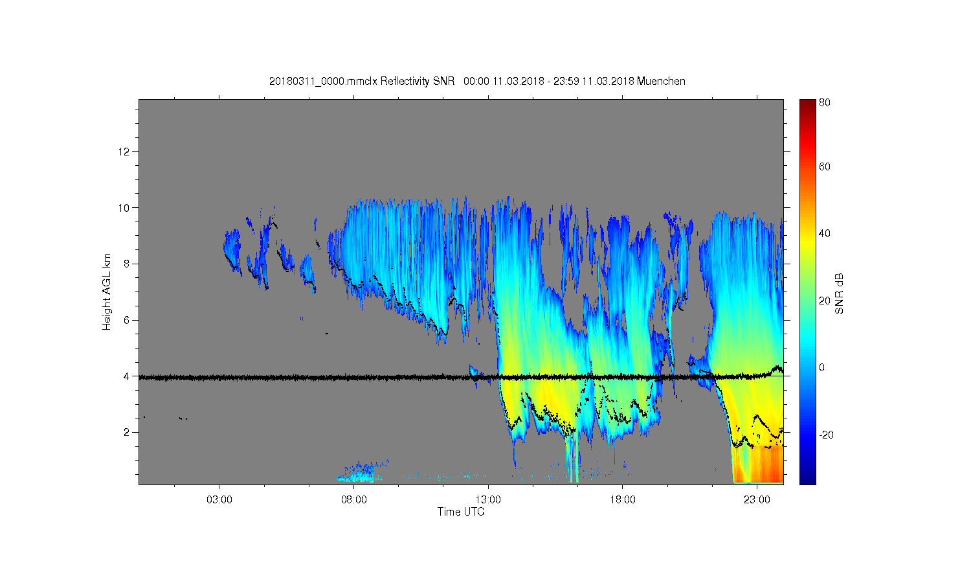Click the 'Height AGL km' axis label
Image resolution: width=971 pixels, height=583 pixels.
(x=107, y=291)
